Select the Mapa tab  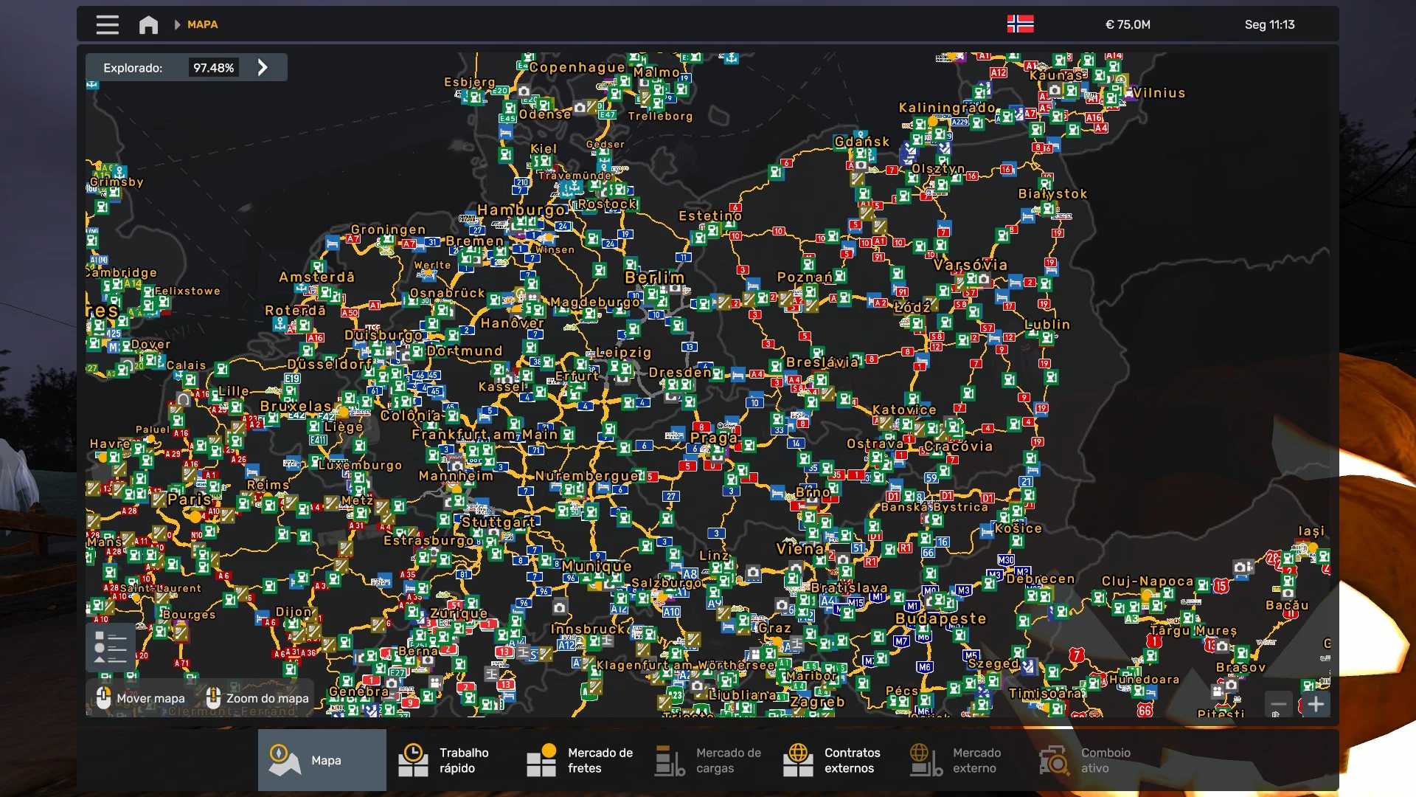(322, 760)
